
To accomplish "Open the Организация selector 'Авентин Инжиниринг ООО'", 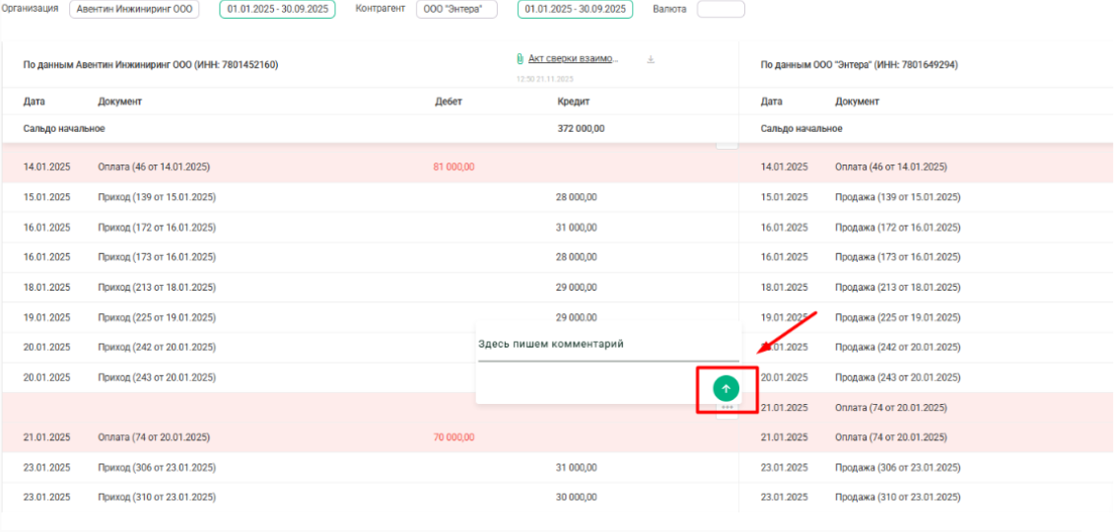I will tap(134, 9).
